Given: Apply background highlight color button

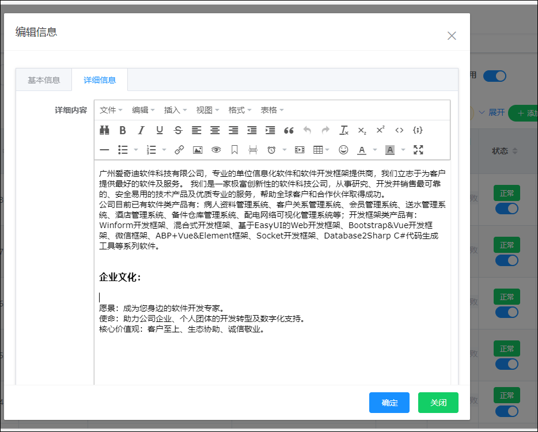Looking at the screenshot, I should click(390, 150).
